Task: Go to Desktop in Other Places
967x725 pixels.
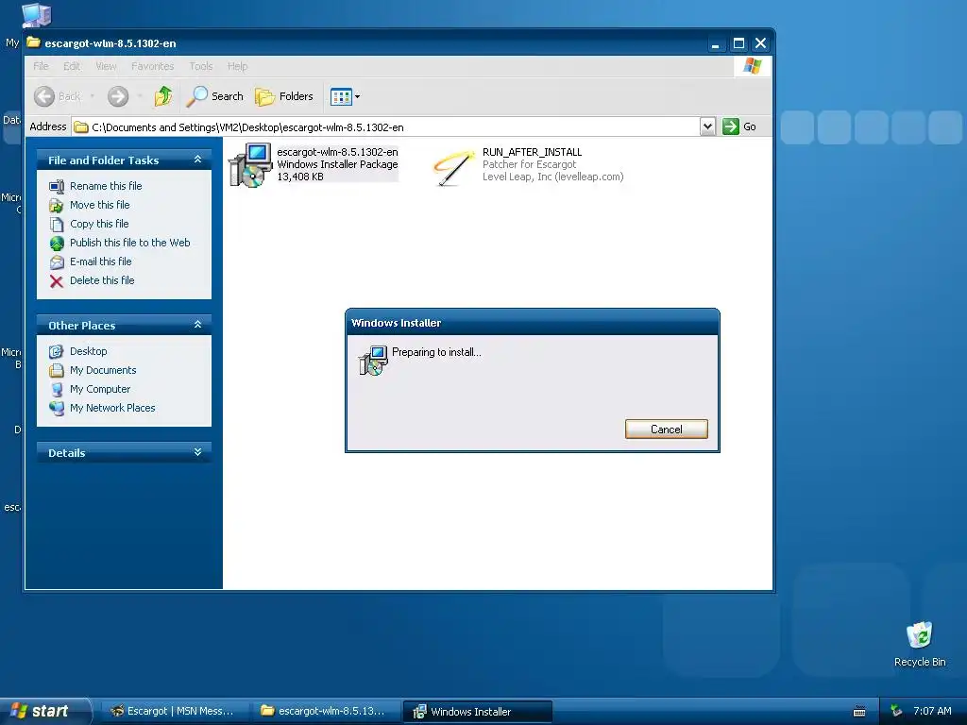Action: point(88,351)
